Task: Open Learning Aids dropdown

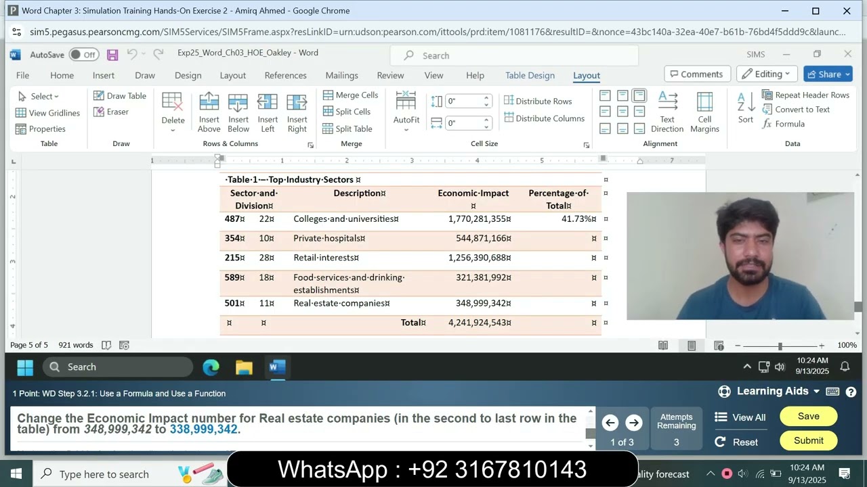Action: pos(769,391)
